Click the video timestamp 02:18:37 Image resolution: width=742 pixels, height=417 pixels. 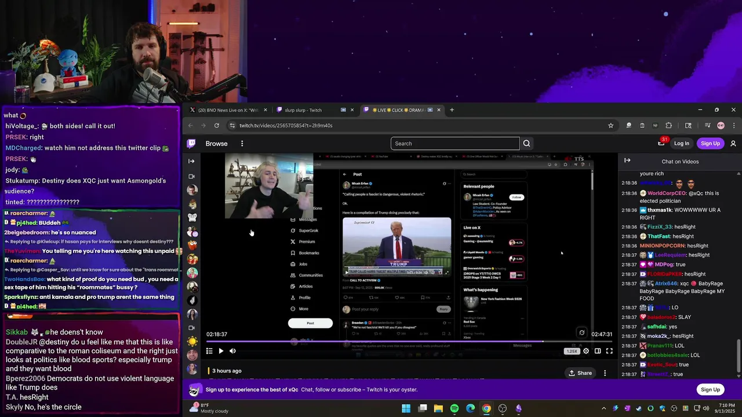[217, 334]
